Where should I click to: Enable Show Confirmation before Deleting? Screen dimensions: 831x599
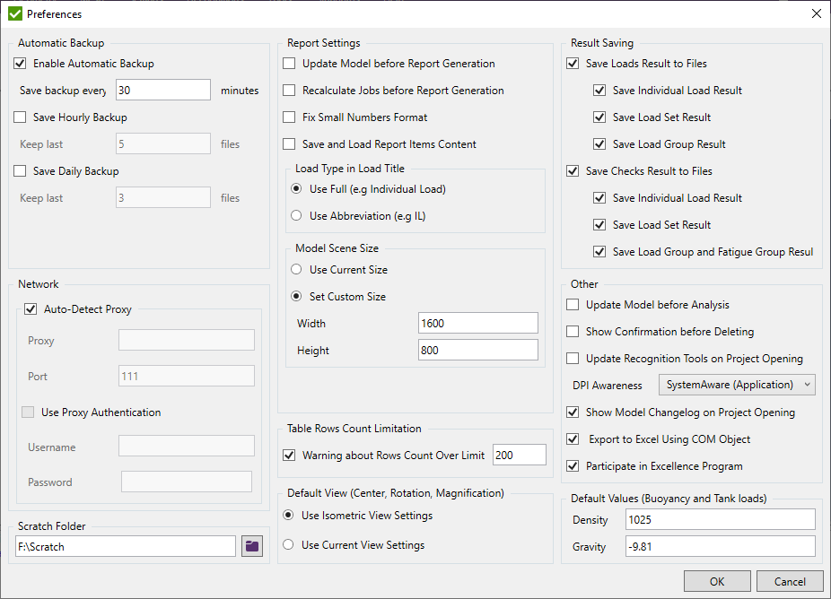[x=572, y=331]
